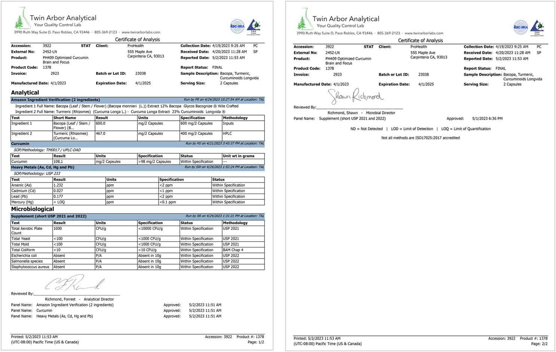Viewport: 556px width, 352px height.
Task: Click the 'HPLC' methodology cell for Ingredient 2
Action: tap(243, 136)
